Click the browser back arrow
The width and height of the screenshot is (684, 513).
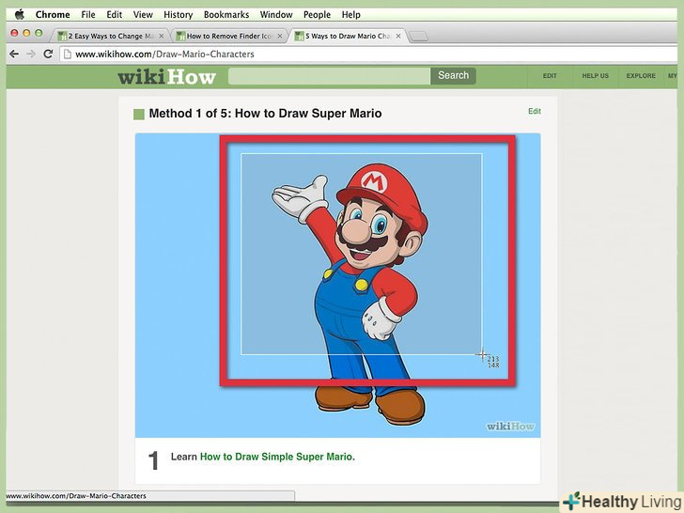coord(13,54)
